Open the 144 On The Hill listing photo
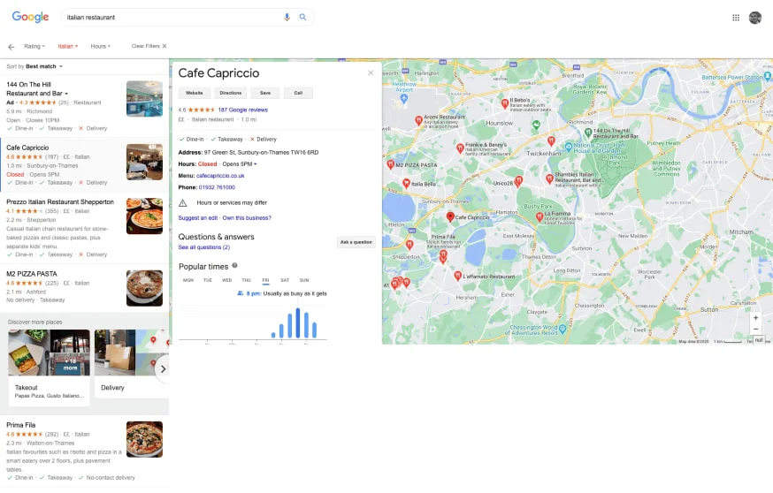Image resolution: width=773 pixels, height=493 pixels. pos(144,98)
